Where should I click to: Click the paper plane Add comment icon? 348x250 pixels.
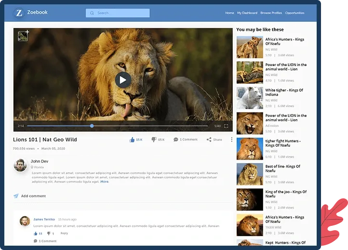point(16,196)
